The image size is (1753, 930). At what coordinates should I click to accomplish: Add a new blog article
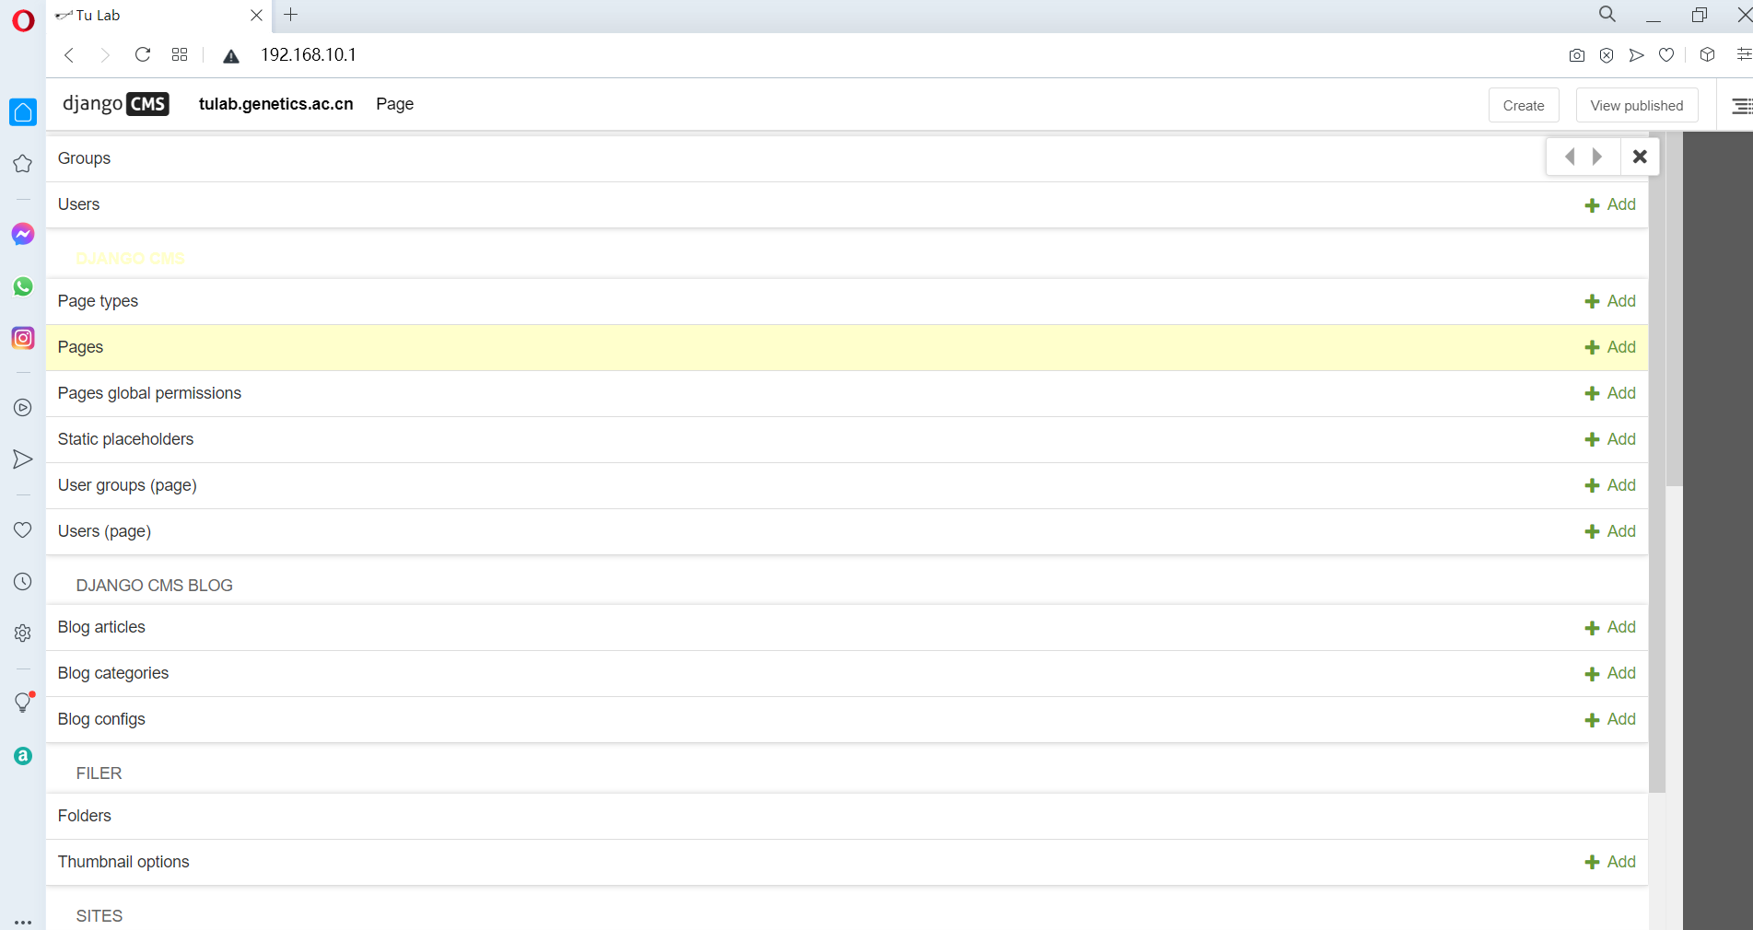(1610, 627)
